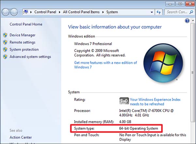
Task: Open Help via the blue question mark
Action: click(x=187, y=20)
